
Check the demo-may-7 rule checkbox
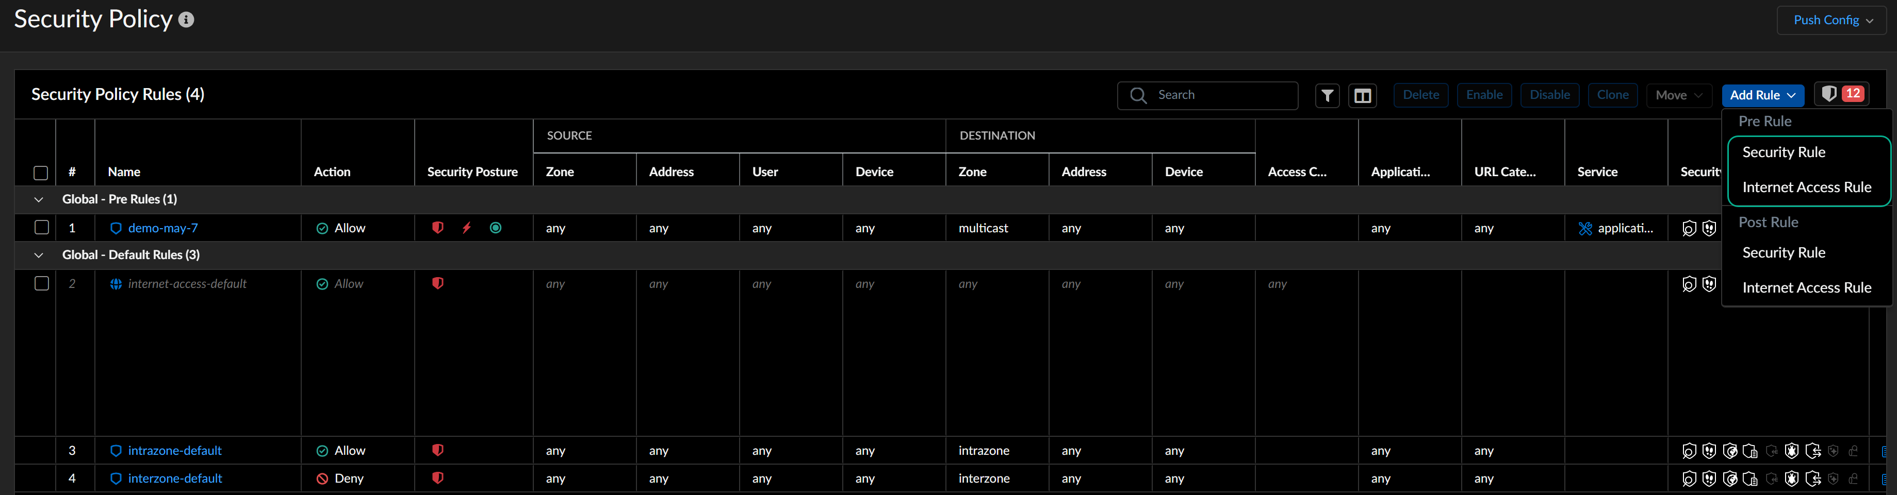tap(42, 228)
